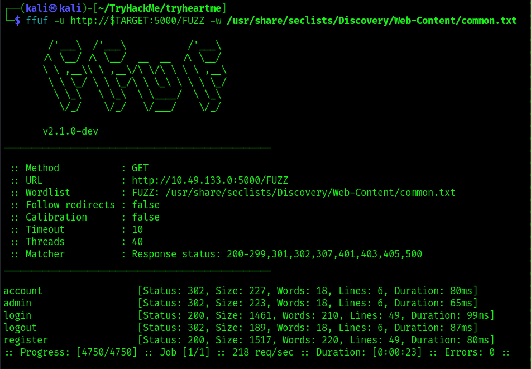Click the ~/TryHackMe/tryheartme directory path

[x=160, y=8]
